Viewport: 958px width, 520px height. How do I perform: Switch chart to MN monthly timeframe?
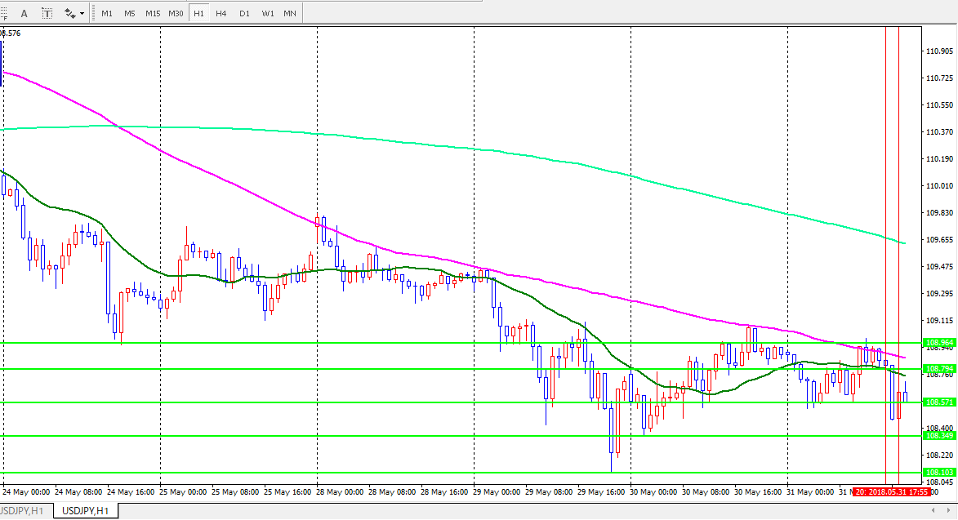point(290,13)
